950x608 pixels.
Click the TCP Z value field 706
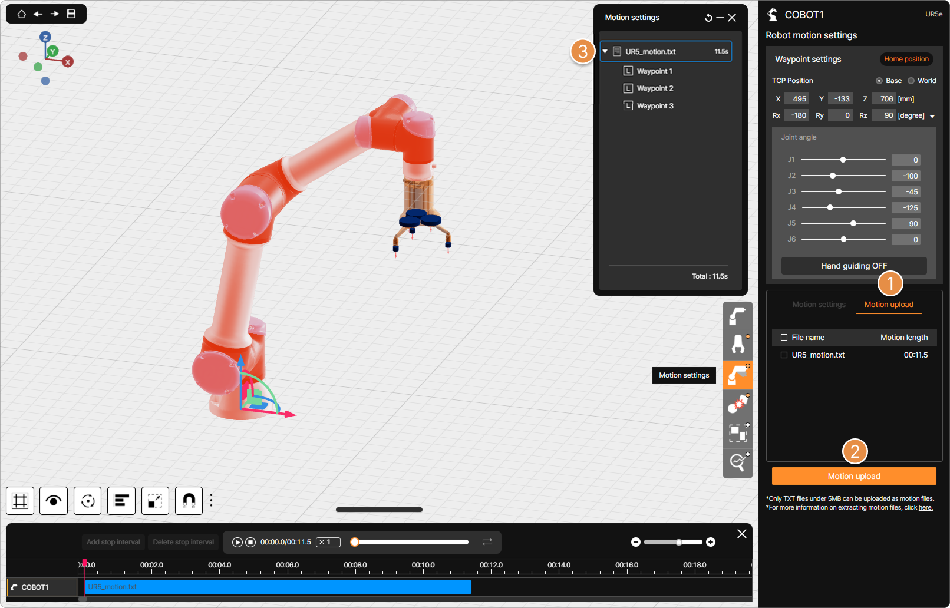tap(884, 99)
